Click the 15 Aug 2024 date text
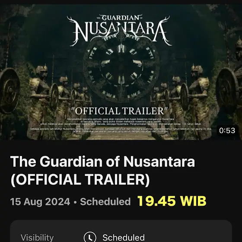 pos(40,201)
